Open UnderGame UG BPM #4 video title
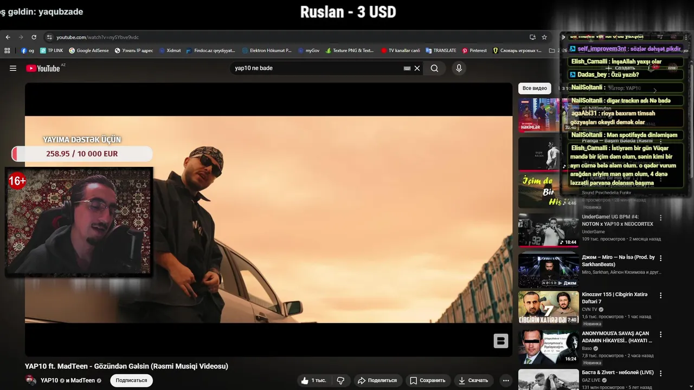Image resolution: width=694 pixels, height=390 pixels. 618,220
